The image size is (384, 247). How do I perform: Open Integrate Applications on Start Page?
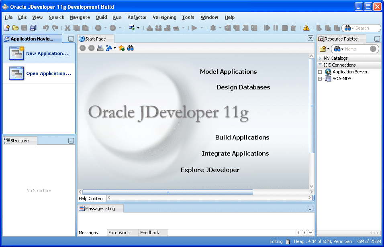point(235,154)
